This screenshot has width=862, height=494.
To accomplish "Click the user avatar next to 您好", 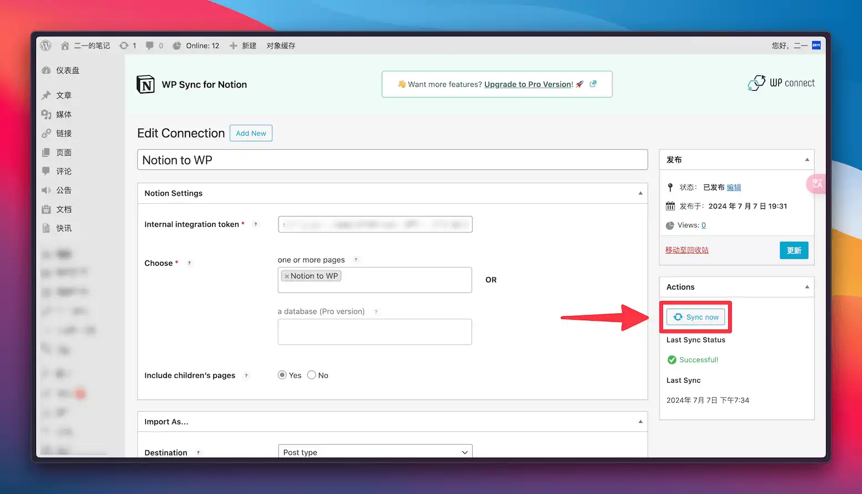I will pyautogui.click(x=816, y=45).
